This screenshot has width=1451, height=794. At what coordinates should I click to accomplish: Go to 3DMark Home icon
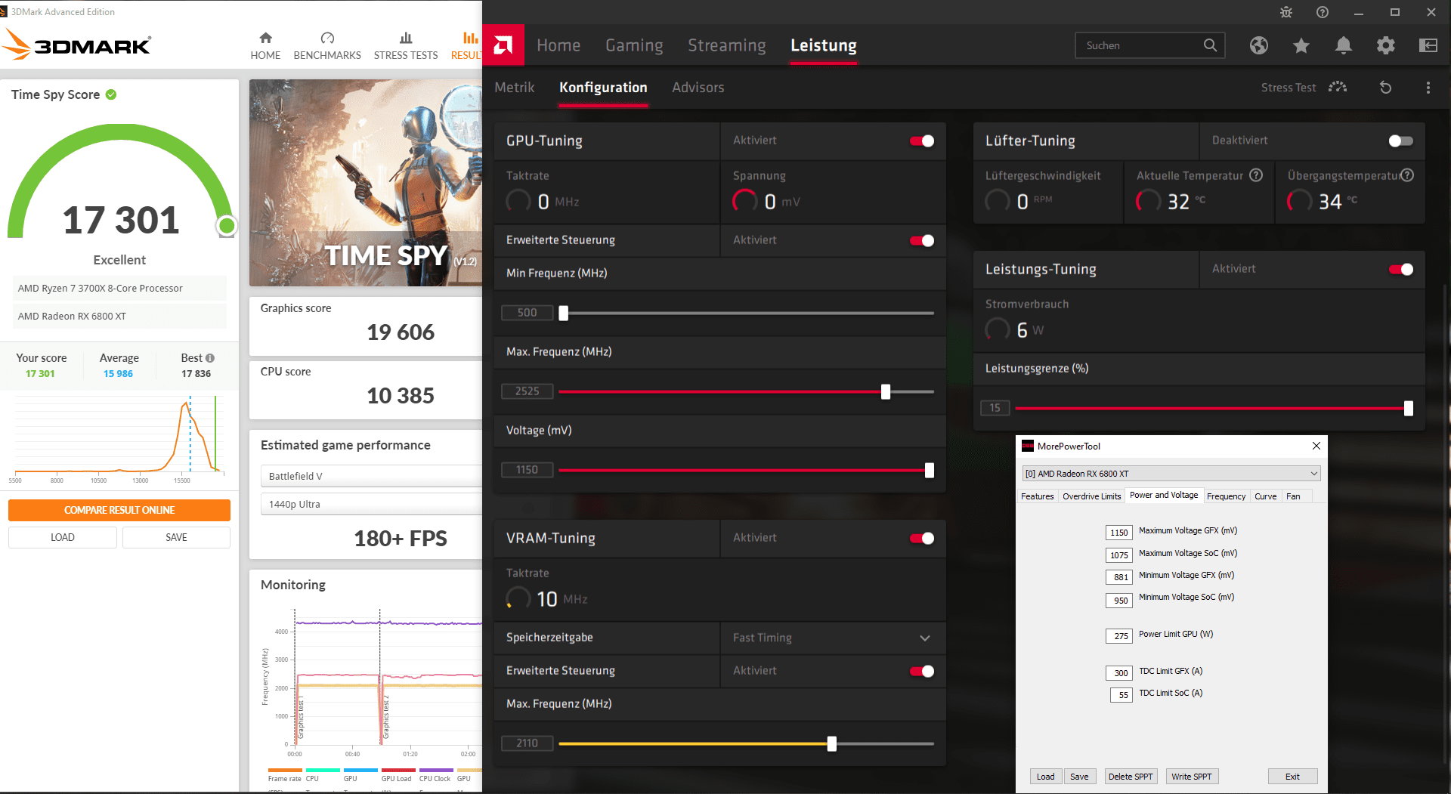[x=265, y=38]
